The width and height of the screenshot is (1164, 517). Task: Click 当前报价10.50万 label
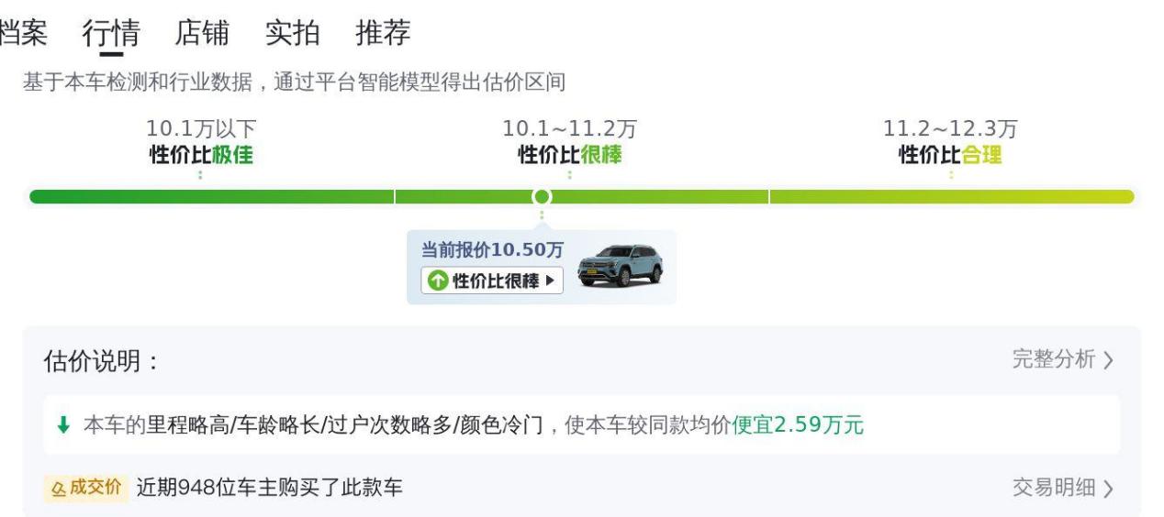(x=492, y=250)
